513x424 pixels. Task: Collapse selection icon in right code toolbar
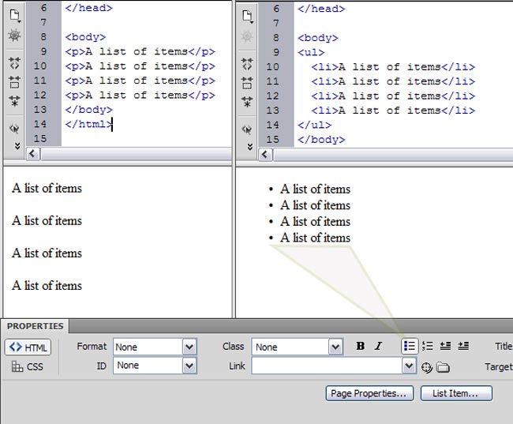[x=247, y=83]
